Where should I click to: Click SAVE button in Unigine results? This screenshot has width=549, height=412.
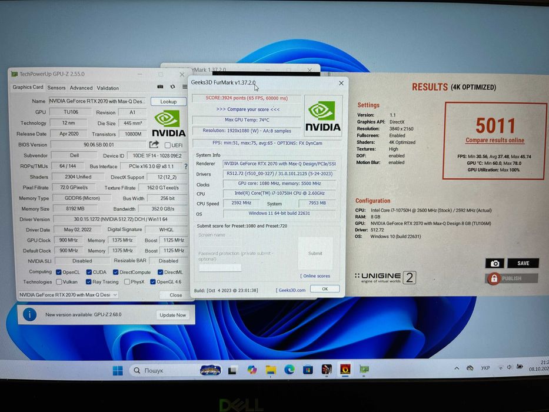point(523,263)
